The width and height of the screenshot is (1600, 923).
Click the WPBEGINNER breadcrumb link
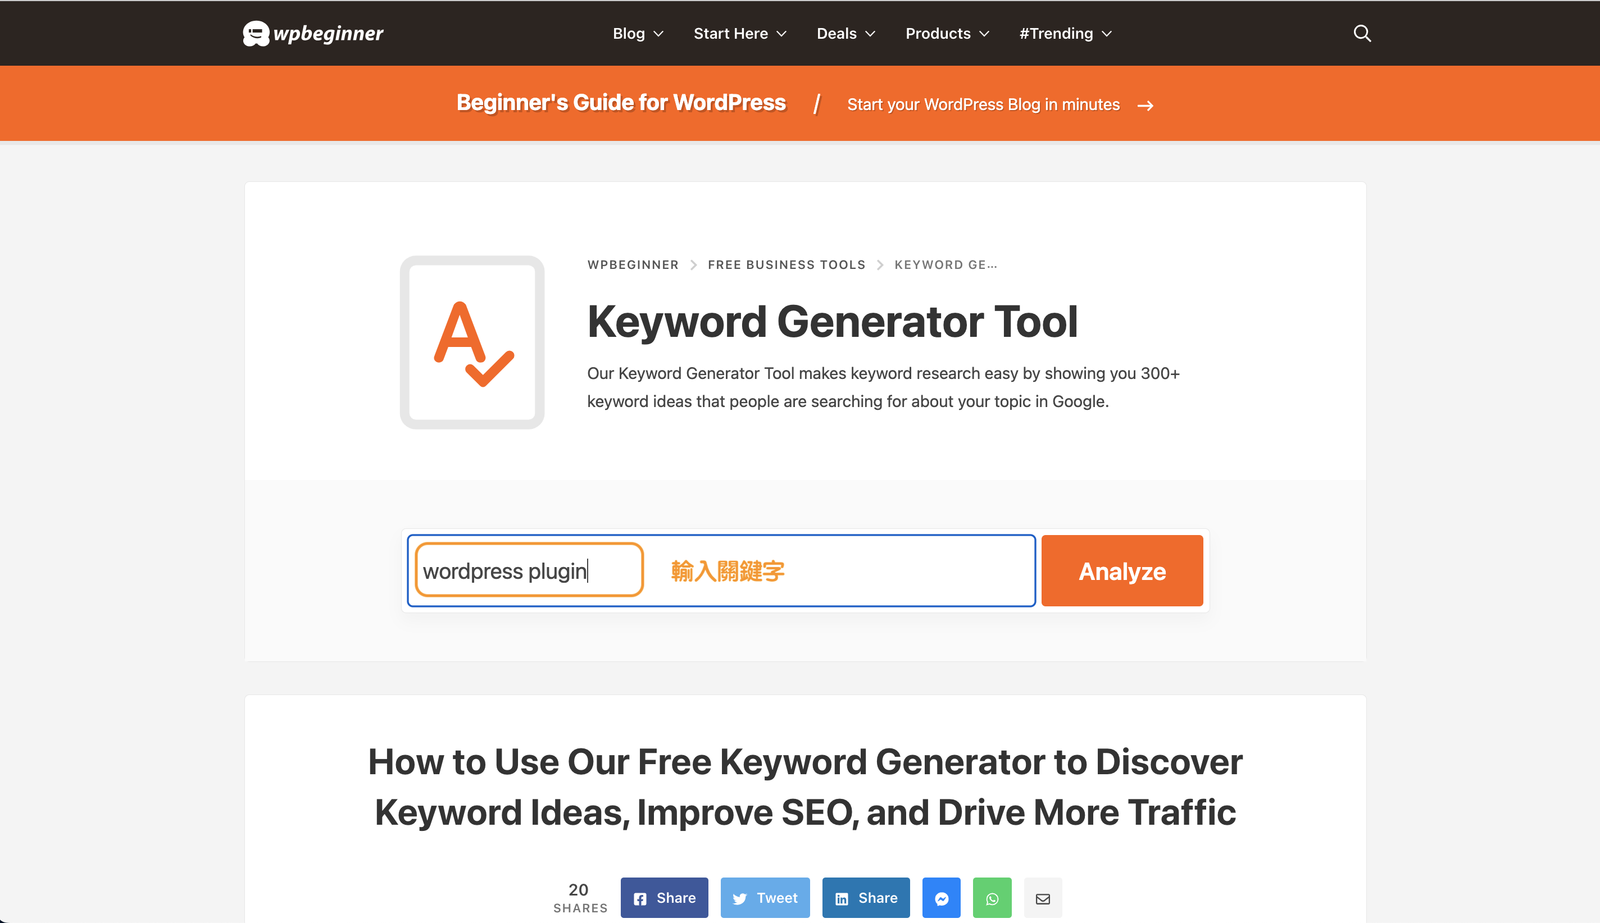click(x=633, y=264)
